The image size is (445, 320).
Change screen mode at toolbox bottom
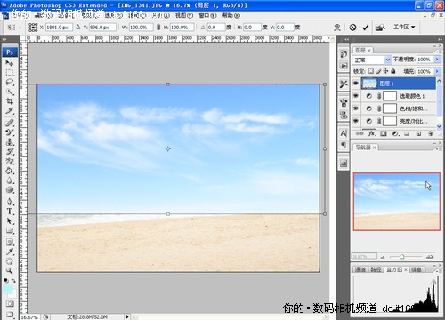coord(9,314)
